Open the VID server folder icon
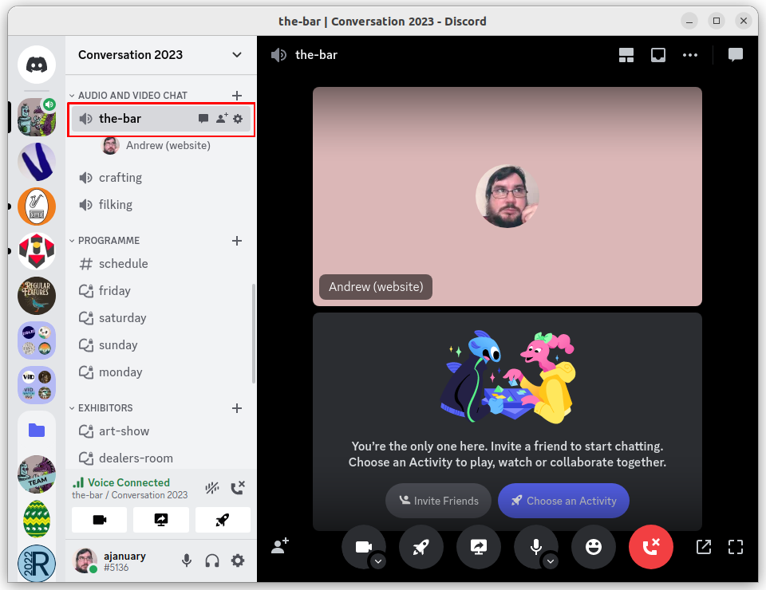Viewport: 766px width, 590px height. pos(37,385)
